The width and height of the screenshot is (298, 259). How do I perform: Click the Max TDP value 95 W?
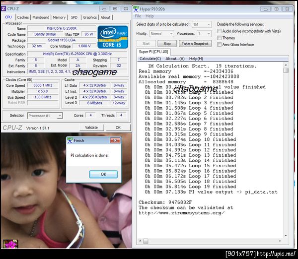click(89, 34)
